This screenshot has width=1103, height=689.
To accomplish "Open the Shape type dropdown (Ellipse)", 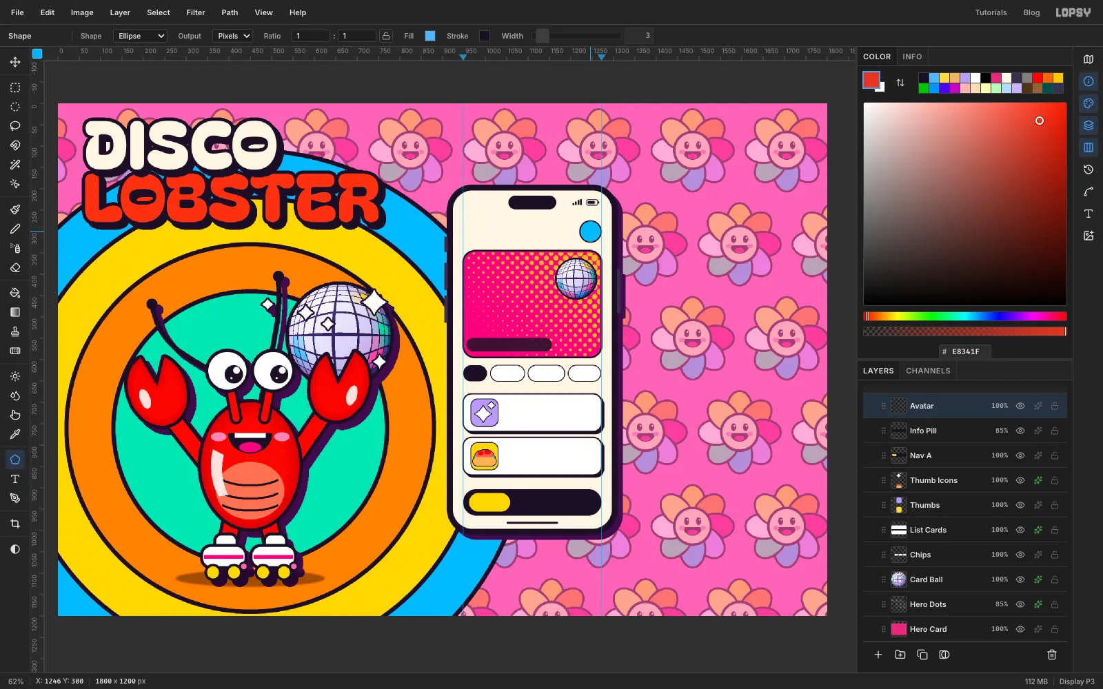I will (x=141, y=36).
